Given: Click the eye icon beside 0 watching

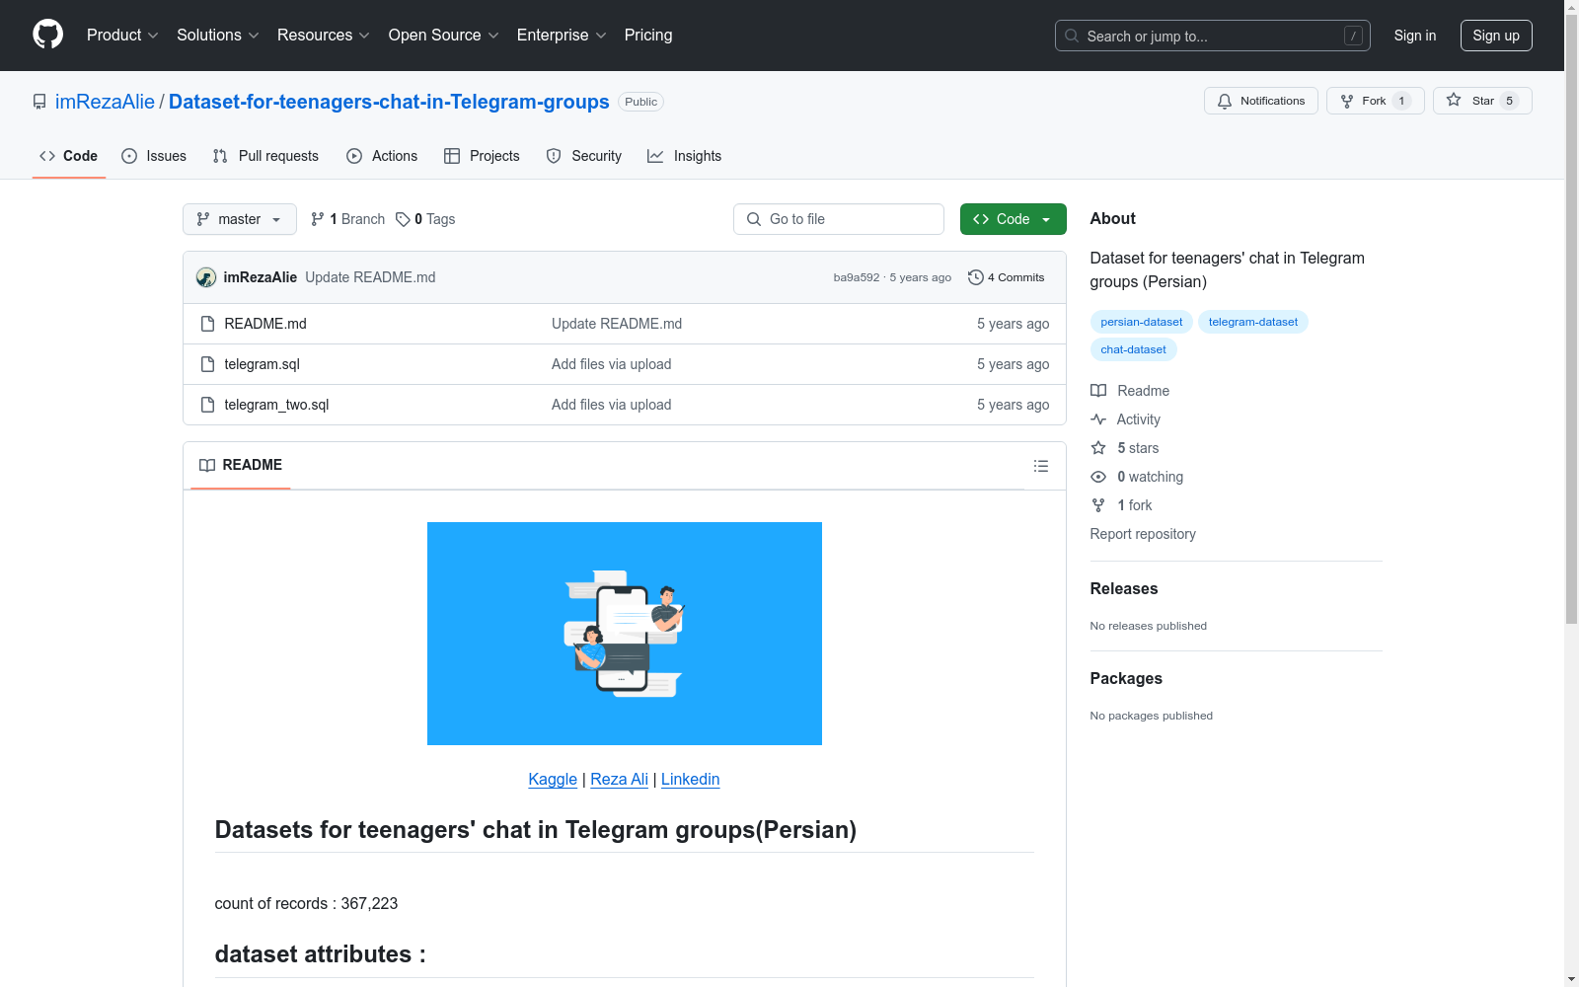Looking at the screenshot, I should (1098, 477).
